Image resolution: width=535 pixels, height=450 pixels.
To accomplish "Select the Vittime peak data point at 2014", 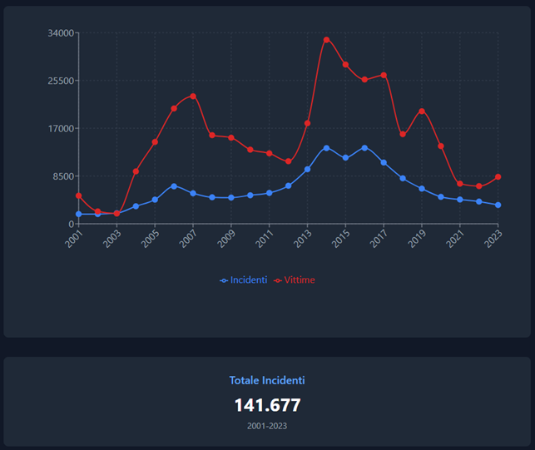I will 326,39.
